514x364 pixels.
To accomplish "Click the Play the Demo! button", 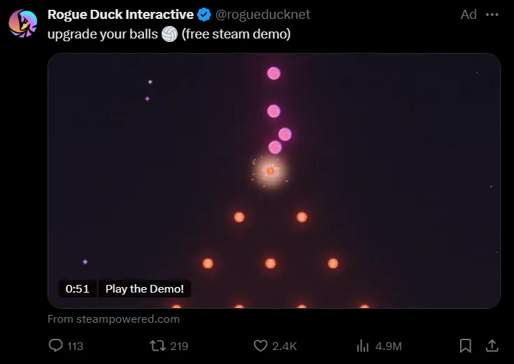I will (x=145, y=288).
